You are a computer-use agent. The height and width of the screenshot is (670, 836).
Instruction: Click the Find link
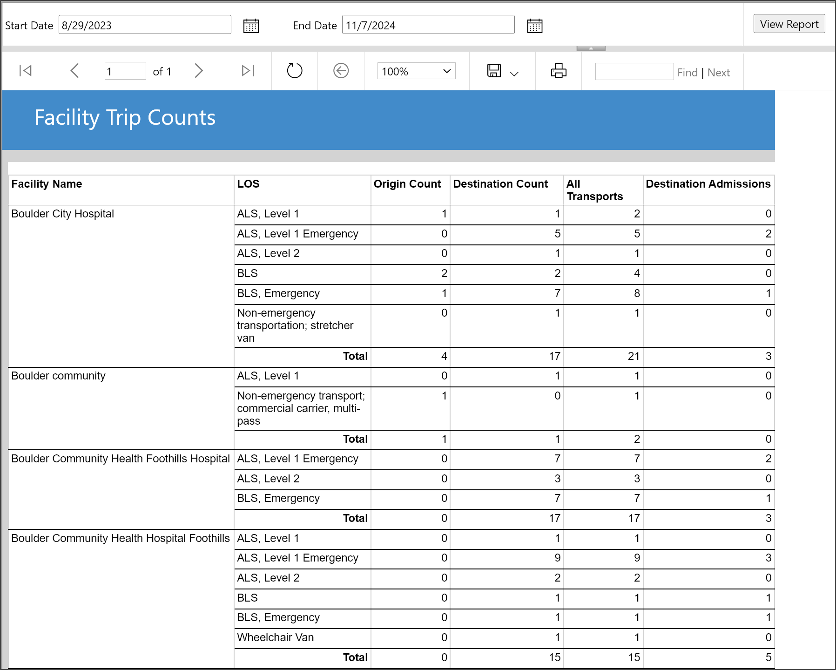pyautogui.click(x=687, y=73)
